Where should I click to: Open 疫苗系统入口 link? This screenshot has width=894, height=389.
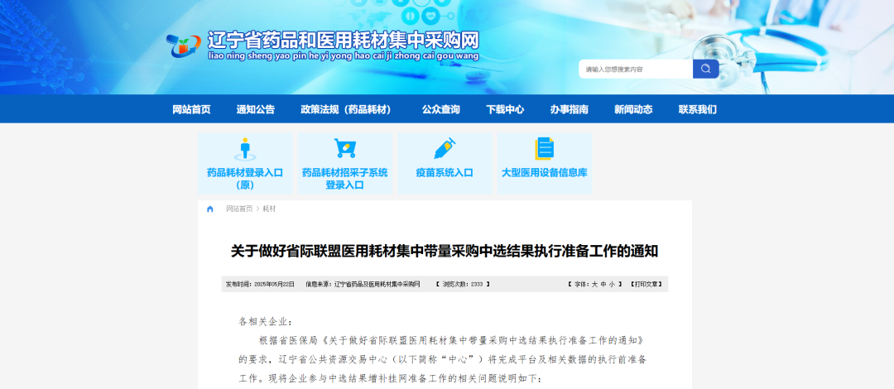[445, 173]
